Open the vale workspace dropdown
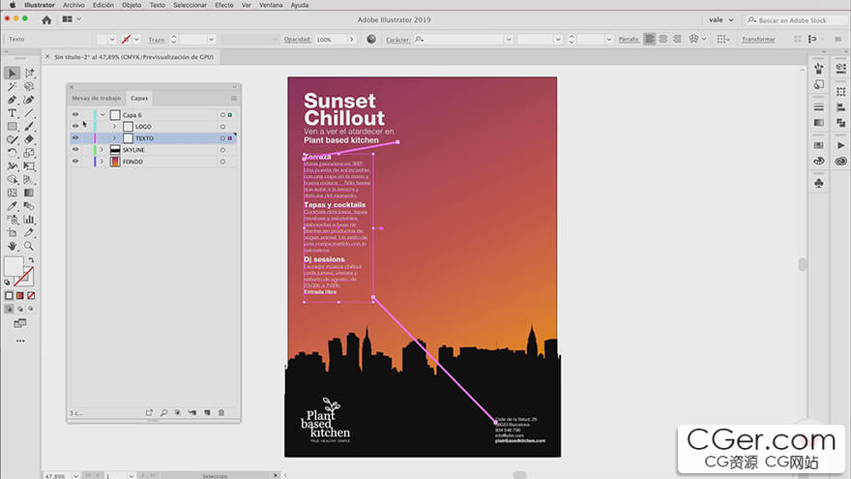The width and height of the screenshot is (851, 479). [x=721, y=20]
